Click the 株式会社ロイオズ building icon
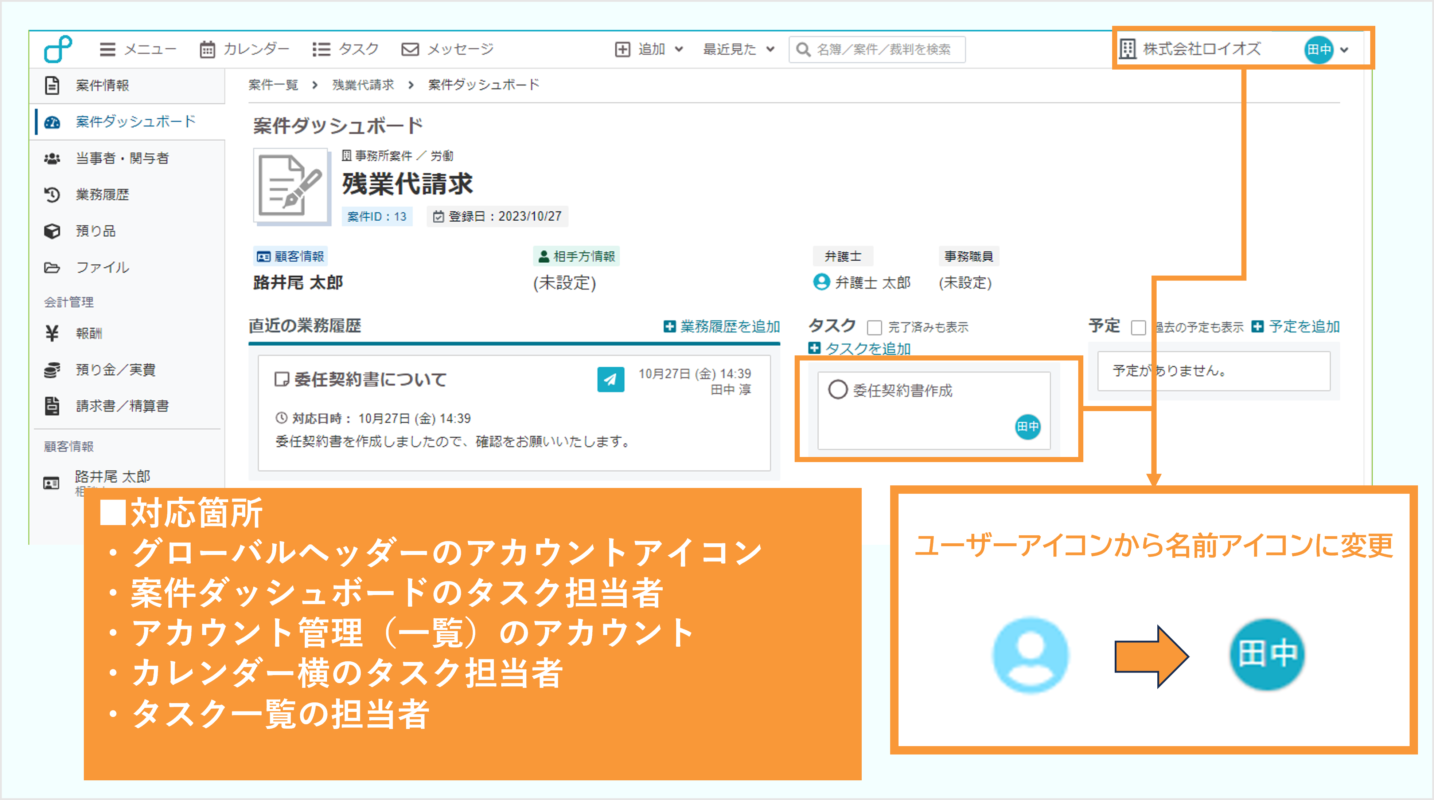 coord(1127,49)
